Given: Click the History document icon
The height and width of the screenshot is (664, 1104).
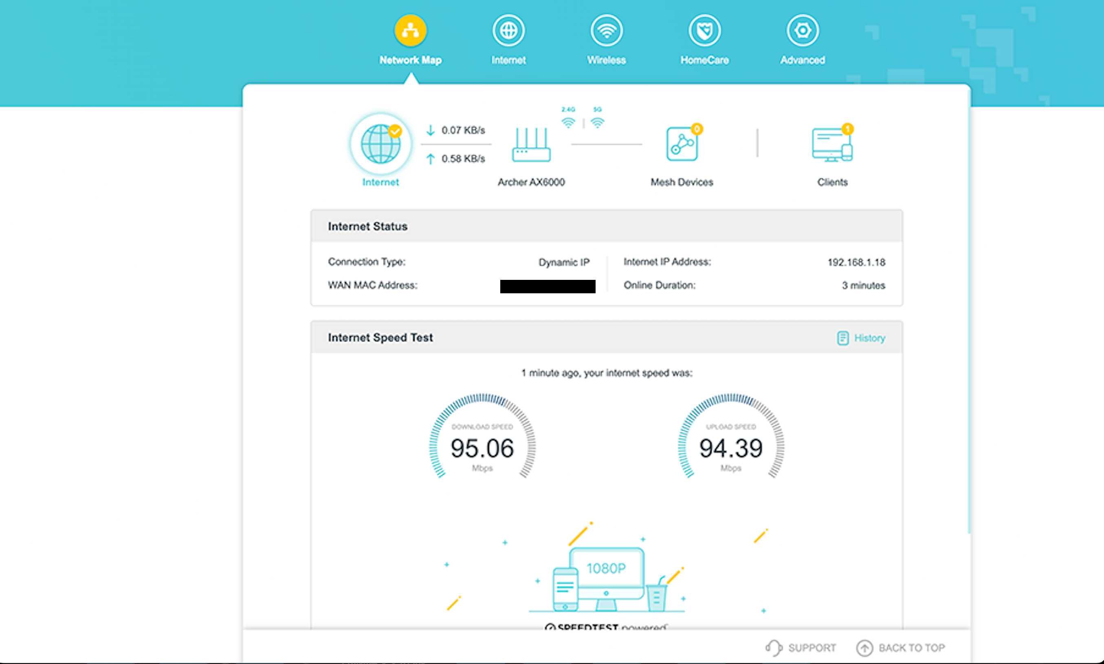Looking at the screenshot, I should pyautogui.click(x=842, y=338).
